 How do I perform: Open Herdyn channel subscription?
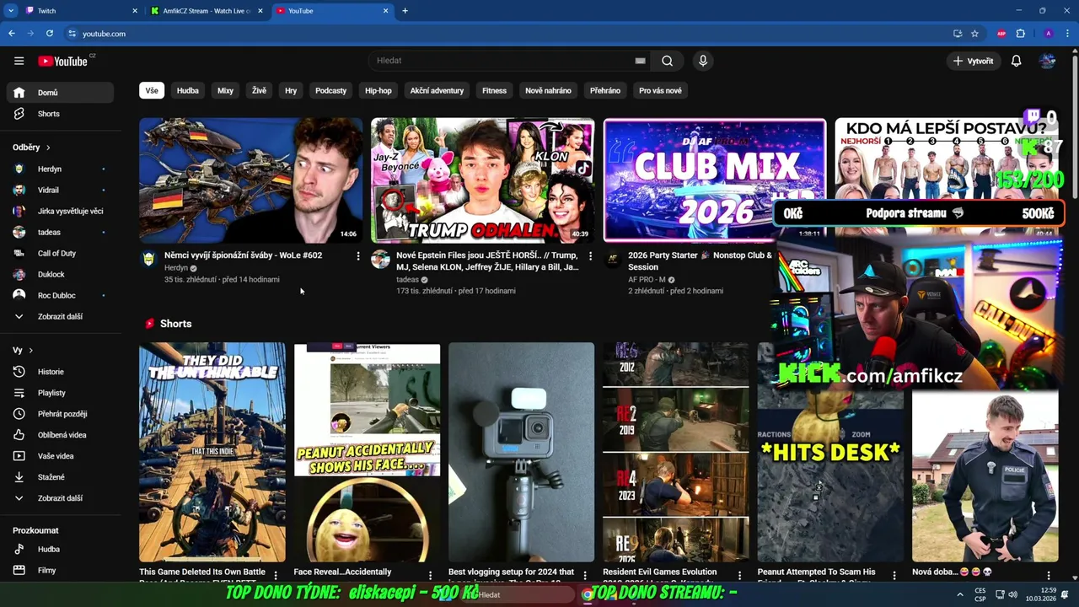(x=60, y=169)
